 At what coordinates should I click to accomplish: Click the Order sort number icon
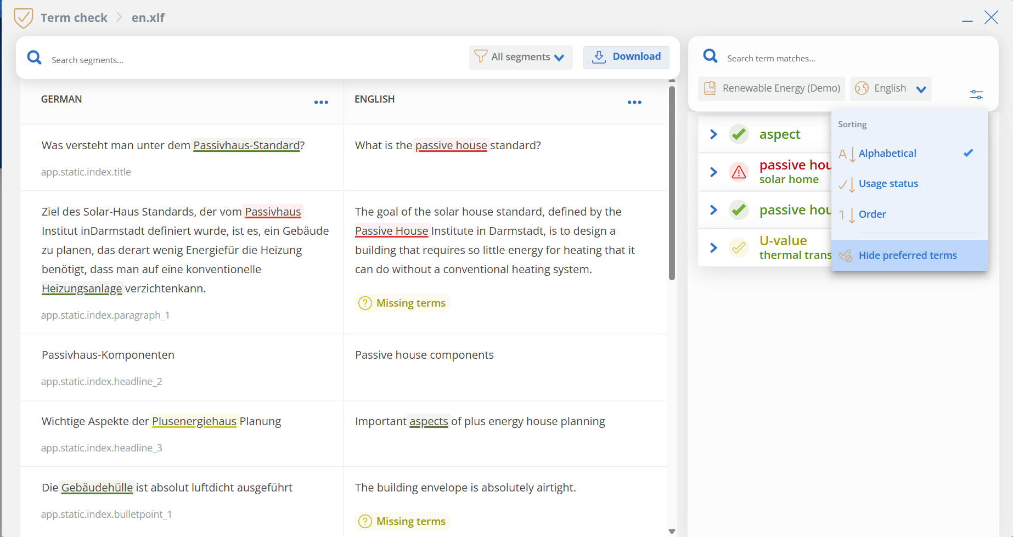point(847,215)
